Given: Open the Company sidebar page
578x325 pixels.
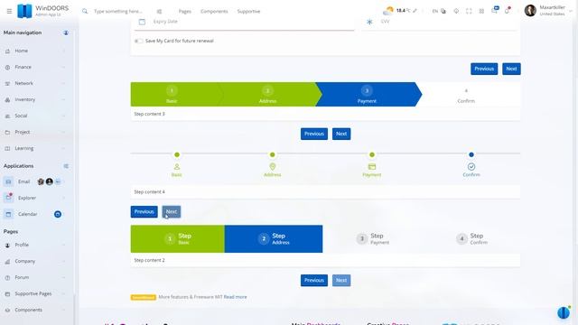Looking at the screenshot, I should pos(36,261).
